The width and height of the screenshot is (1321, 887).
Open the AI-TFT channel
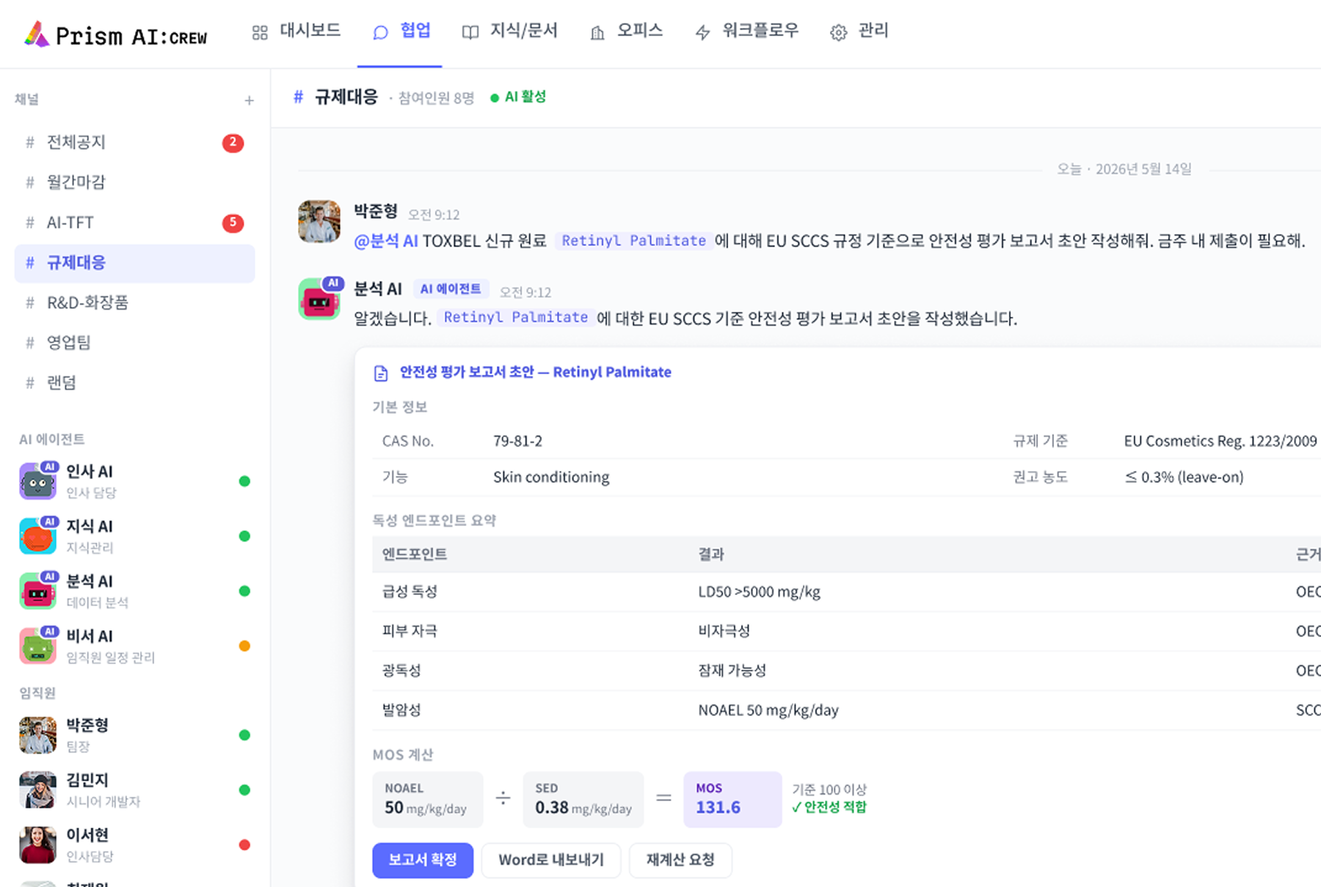coord(135,222)
